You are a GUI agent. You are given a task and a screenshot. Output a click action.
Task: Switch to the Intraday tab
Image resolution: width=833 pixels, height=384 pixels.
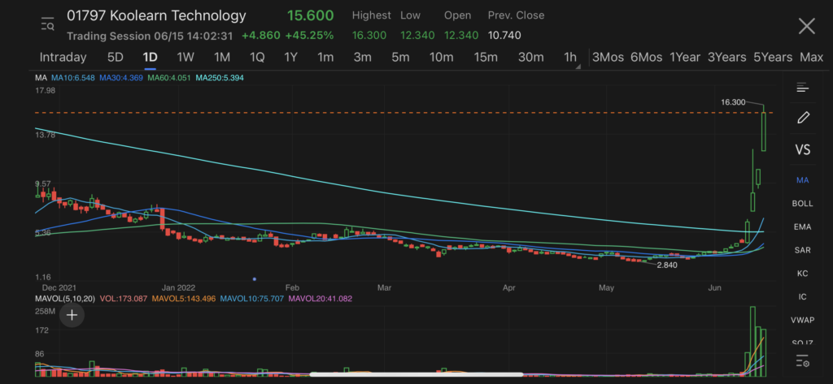(63, 58)
